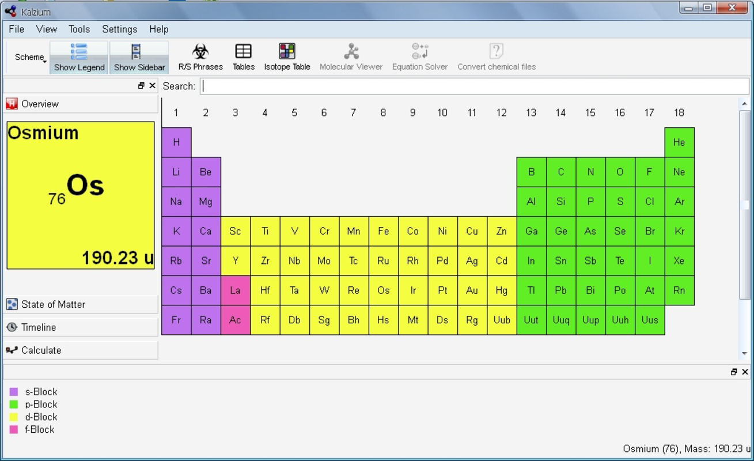Open the Tools menu

click(x=79, y=29)
